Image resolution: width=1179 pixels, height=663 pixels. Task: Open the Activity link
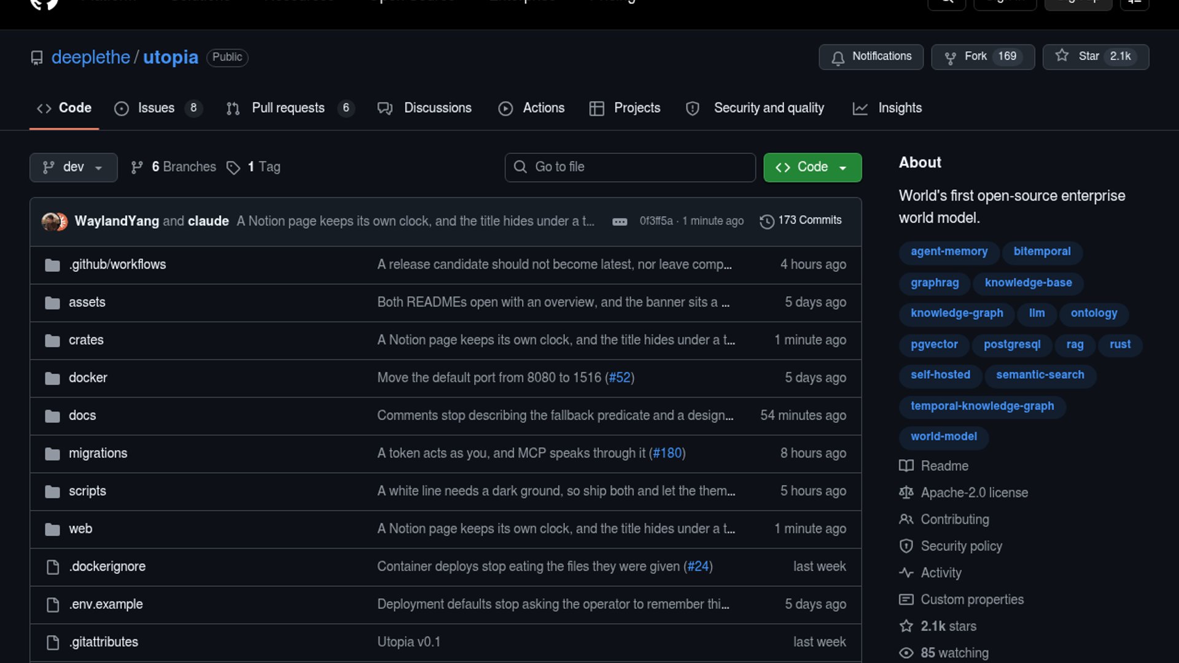tap(930, 573)
